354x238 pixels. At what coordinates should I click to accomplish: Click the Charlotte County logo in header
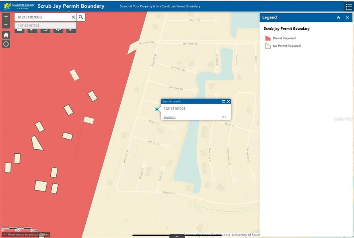(18, 6)
